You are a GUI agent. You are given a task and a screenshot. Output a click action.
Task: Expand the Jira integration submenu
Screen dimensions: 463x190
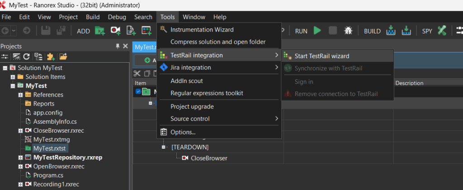219,68
